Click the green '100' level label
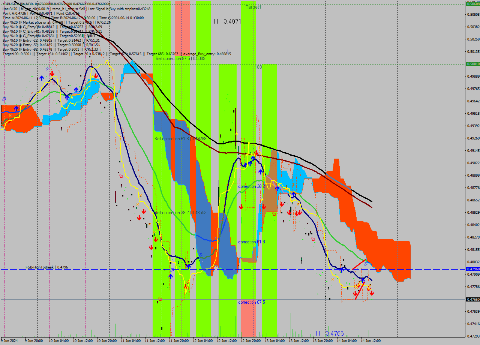Viewport: 480px width, 345px height. (258, 67)
